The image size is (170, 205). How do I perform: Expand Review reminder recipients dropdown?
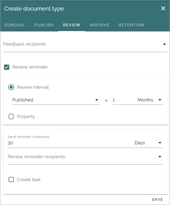[x=85, y=157]
